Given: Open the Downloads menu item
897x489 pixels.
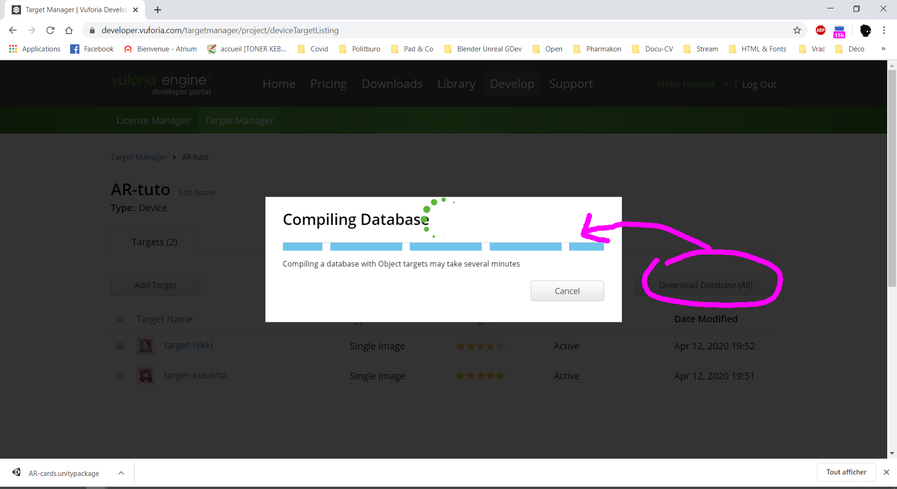Looking at the screenshot, I should coord(392,84).
